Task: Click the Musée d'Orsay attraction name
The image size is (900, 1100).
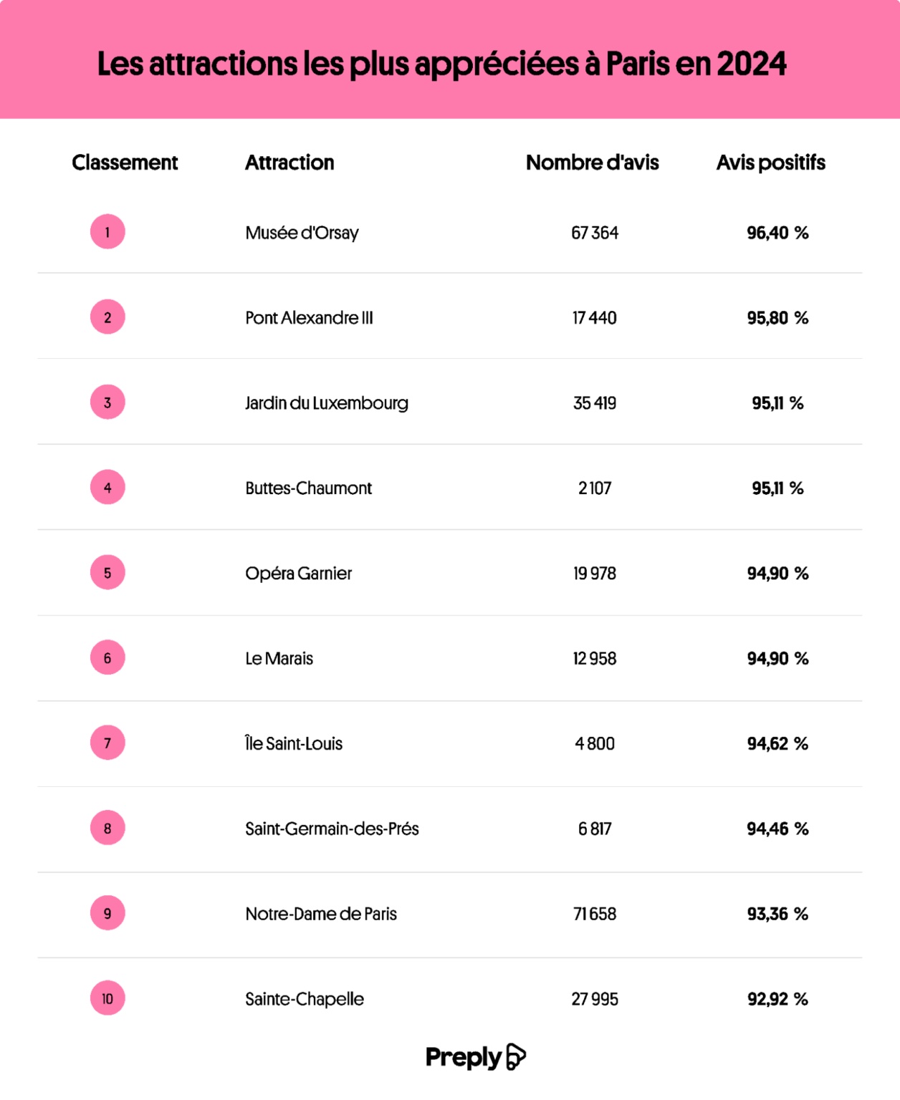Action: [302, 233]
